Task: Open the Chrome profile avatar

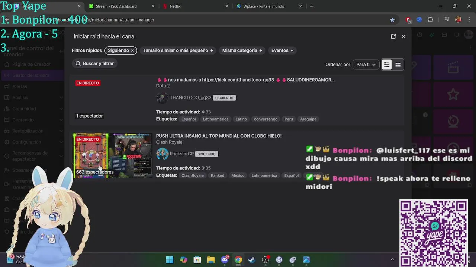Action: 458,20
